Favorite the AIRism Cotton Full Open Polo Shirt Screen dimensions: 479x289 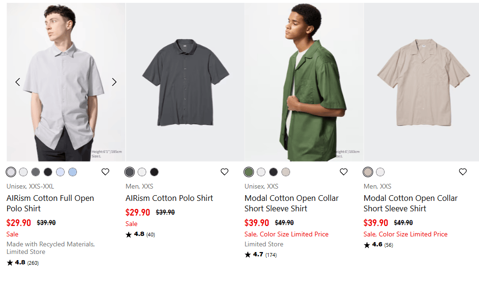[105, 172]
